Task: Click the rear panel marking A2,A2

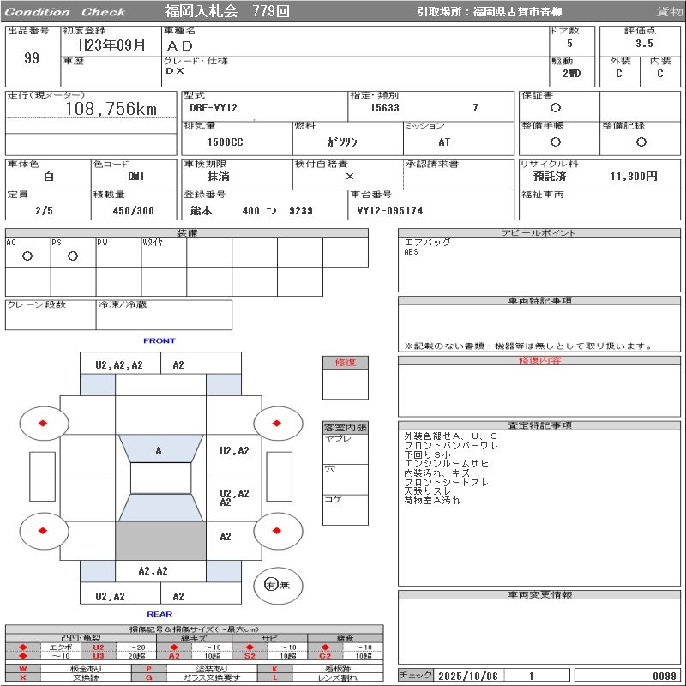Action: pyautogui.click(x=153, y=570)
